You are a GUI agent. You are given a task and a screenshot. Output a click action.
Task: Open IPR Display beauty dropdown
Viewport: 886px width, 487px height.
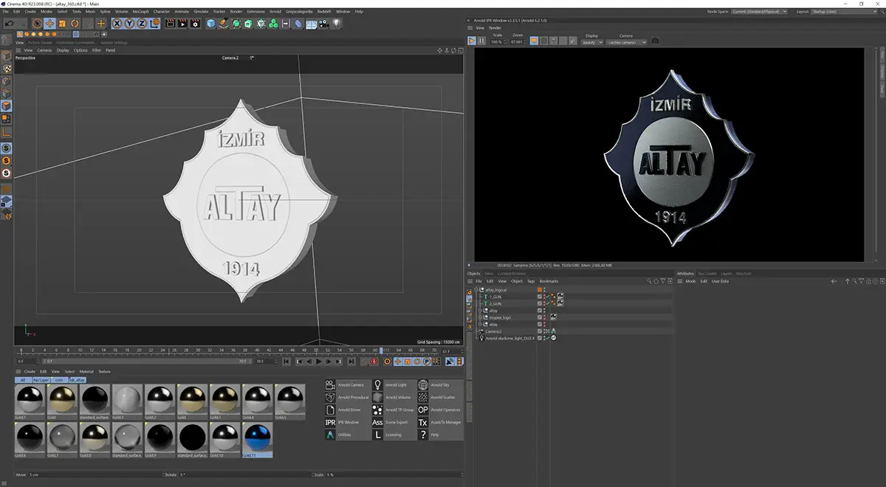(x=592, y=42)
